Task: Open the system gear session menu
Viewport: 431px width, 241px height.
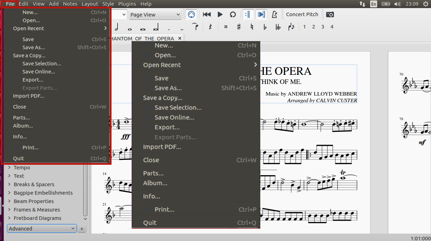Action: coord(426,4)
